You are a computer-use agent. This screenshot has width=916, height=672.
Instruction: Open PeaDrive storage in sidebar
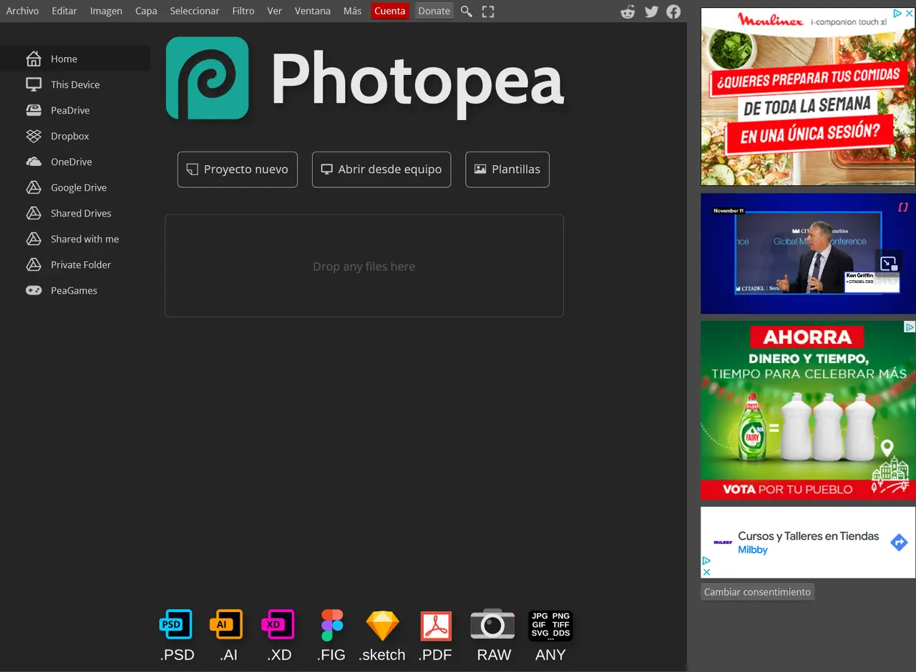[75, 110]
